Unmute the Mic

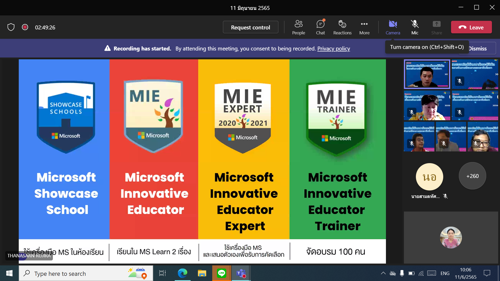click(415, 27)
